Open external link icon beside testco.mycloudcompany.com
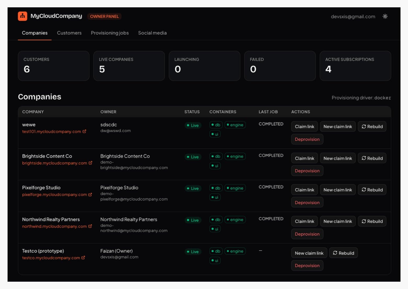Image resolution: width=408 pixels, height=289 pixels. pos(83,257)
